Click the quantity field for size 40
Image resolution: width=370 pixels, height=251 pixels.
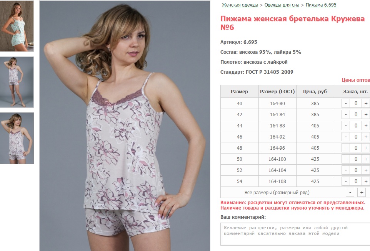356,103
